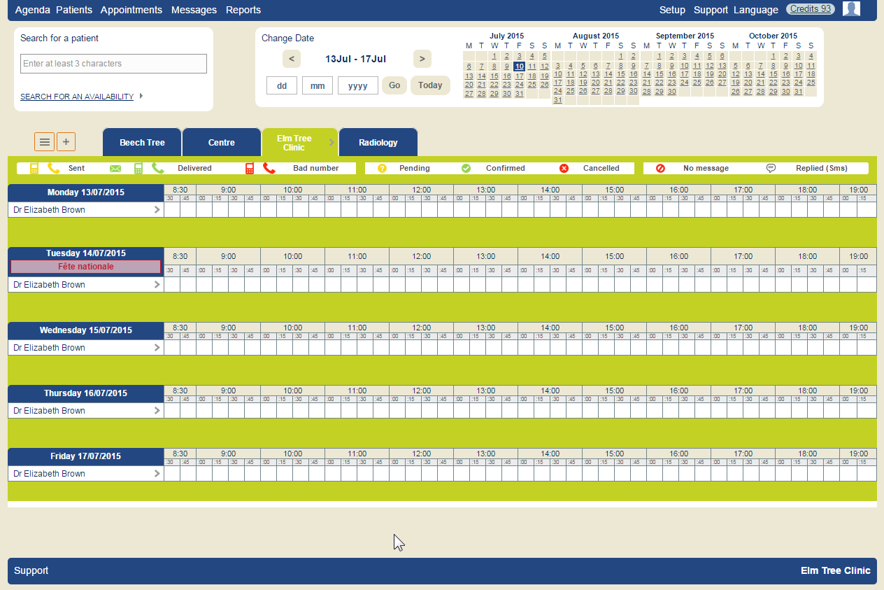The height and width of the screenshot is (590, 884).
Task: Advance to next week with right arrow
Action: point(422,59)
